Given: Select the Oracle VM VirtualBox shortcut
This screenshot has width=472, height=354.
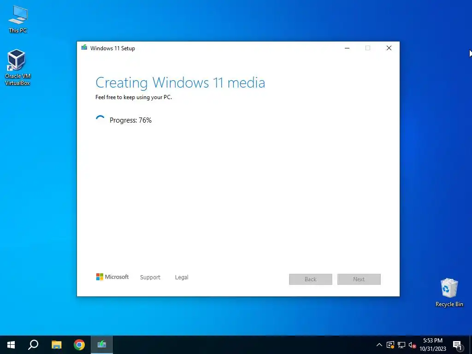Looking at the screenshot, I should point(18,67).
